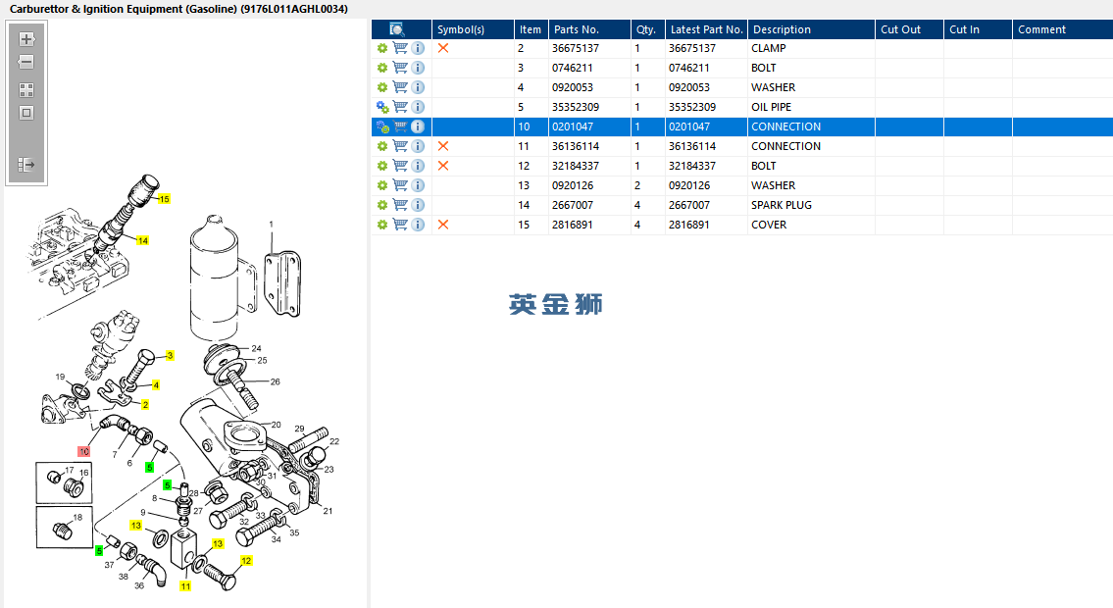The width and height of the screenshot is (1113, 608).
Task: Add CONNECTION 0201047 to cart
Action: pos(400,127)
